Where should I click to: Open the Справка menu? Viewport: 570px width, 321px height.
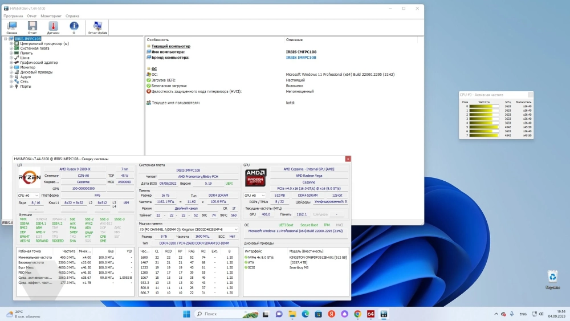(x=72, y=16)
